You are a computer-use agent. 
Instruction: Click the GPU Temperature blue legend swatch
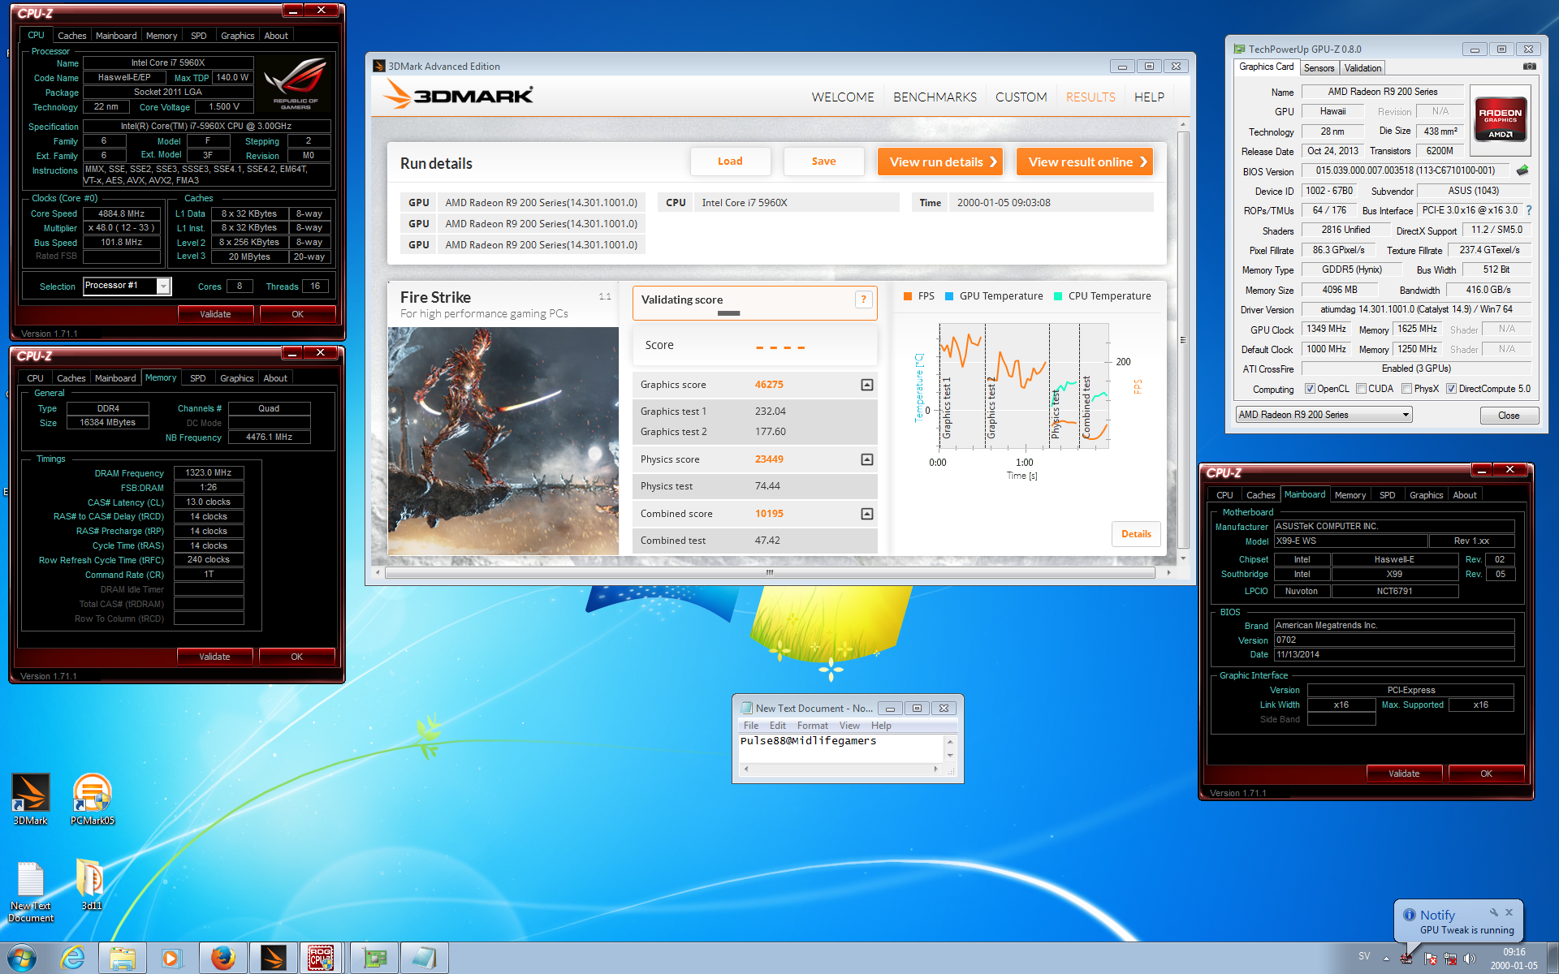point(948,296)
